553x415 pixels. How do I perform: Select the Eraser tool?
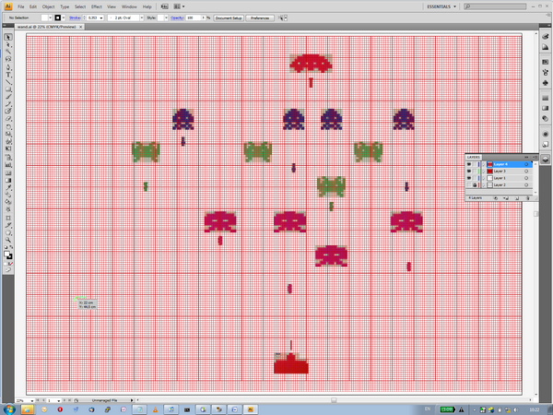click(x=8, y=119)
